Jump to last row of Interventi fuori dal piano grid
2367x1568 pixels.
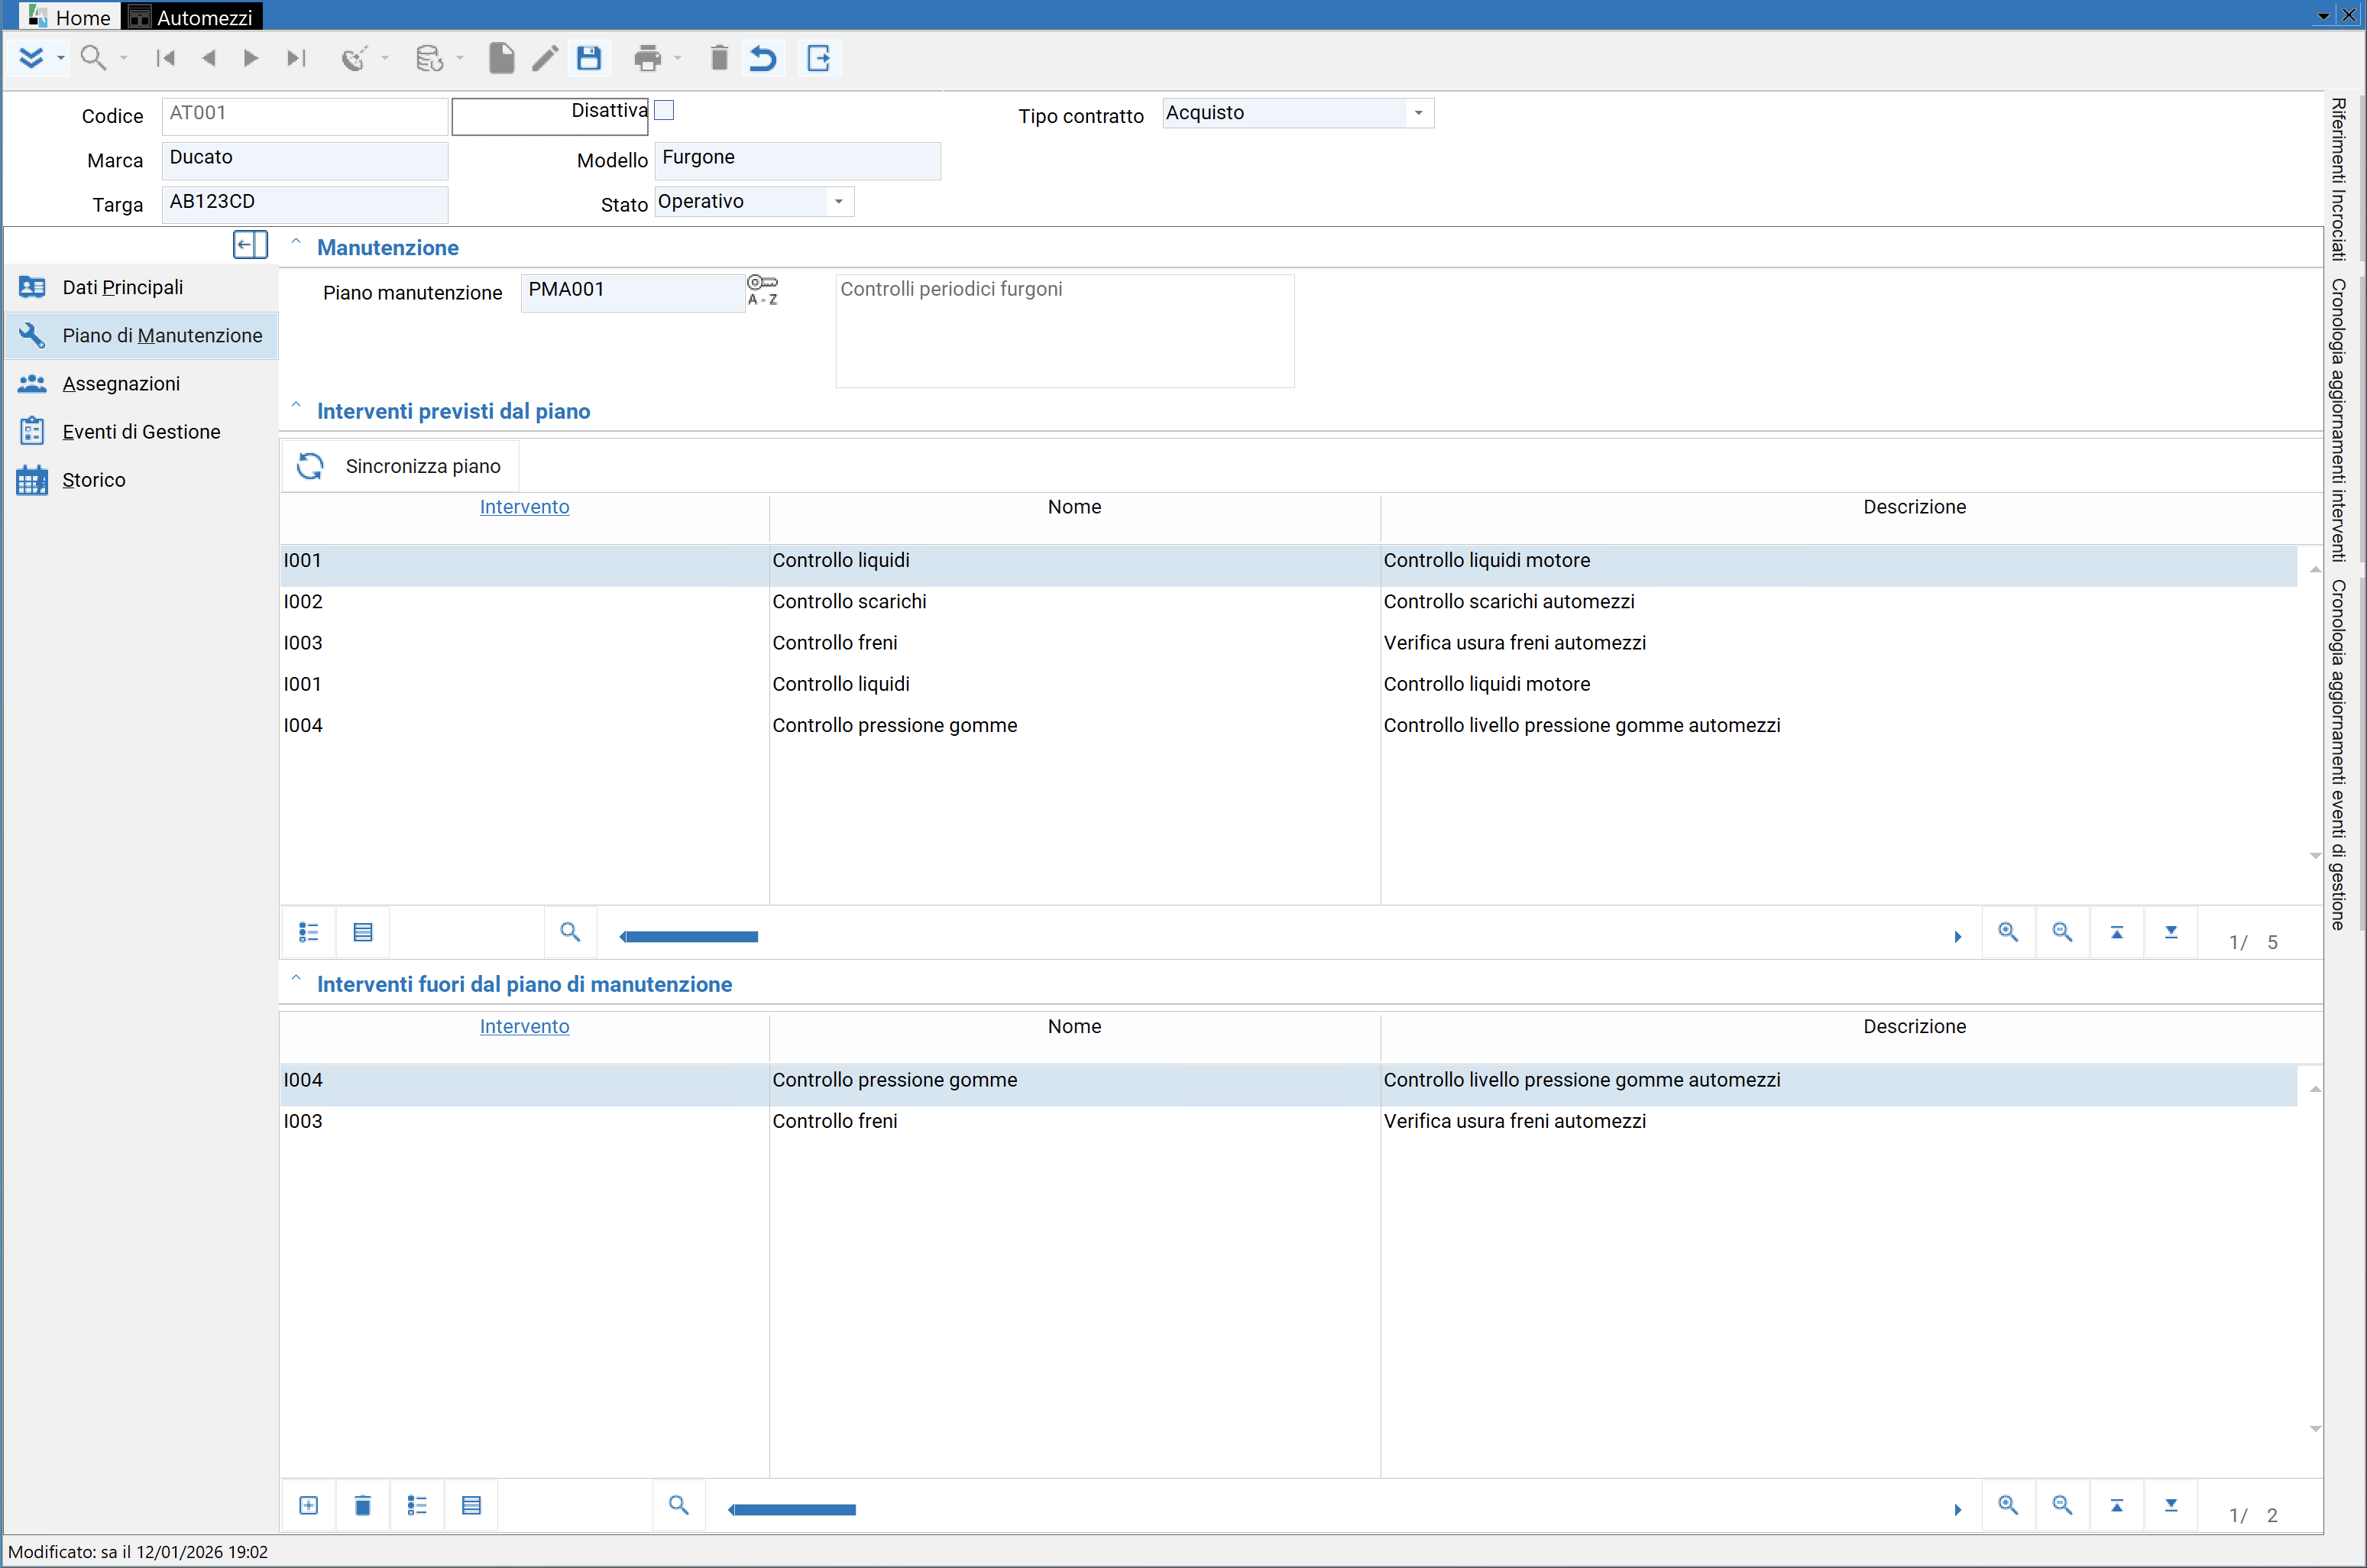[2171, 1505]
